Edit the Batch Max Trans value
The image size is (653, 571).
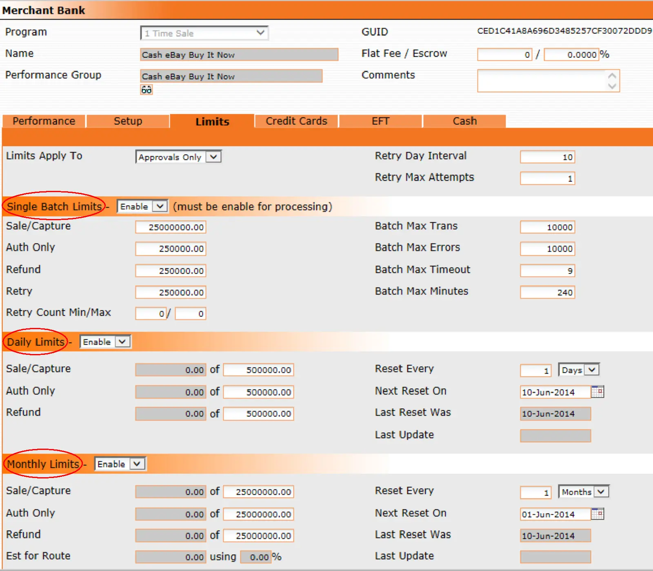coord(547,227)
